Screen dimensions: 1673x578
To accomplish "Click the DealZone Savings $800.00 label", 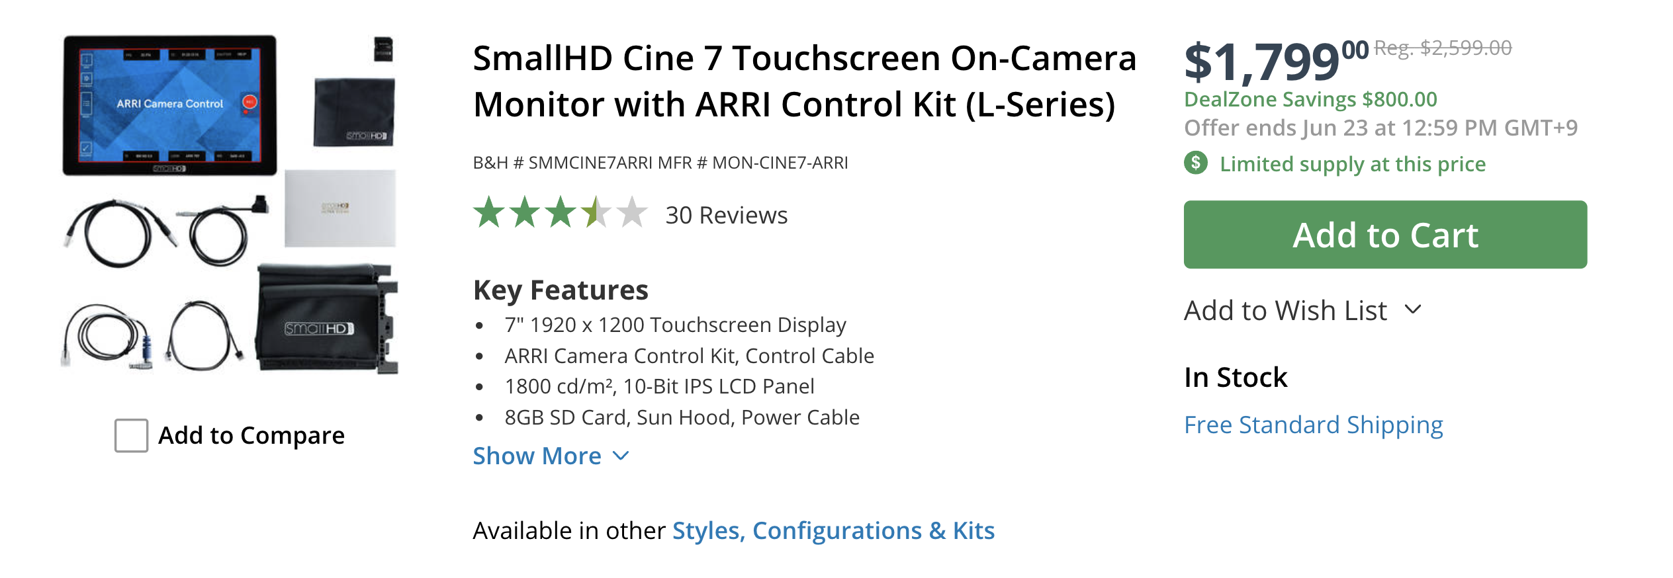I will [1310, 99].
